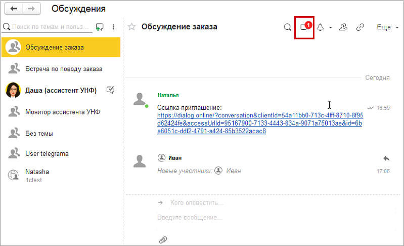Click the sender name Наталья
Image resolution: width=404 pixels, height=246 pixels.
(168, 95)
